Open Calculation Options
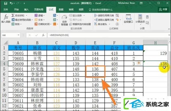 click(x=140, y=20)
